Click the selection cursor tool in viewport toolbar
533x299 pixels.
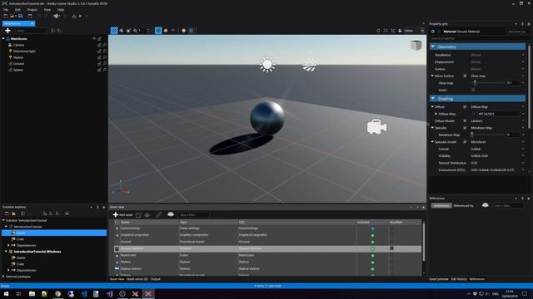pos(114,31)
